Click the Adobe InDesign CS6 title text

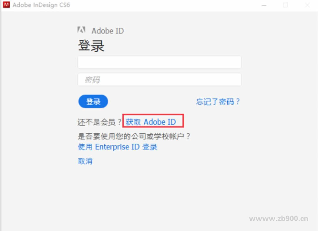pyautogui.click(x=41, y=5)
